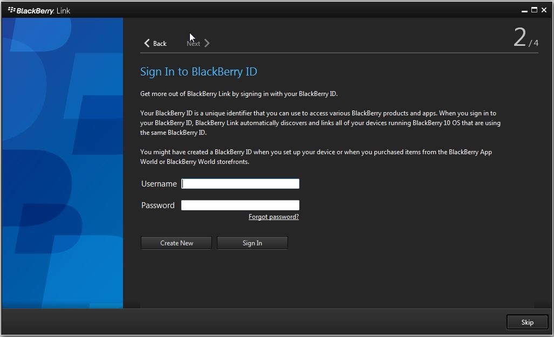Click into the Password field
This screenshot has height=337, width=554.
(240, 205)
